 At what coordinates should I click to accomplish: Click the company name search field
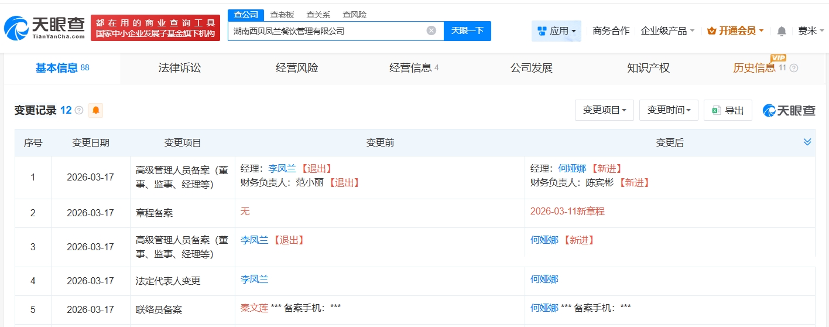click(328, 31)
